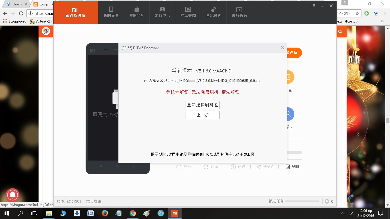Open the 意见反馈 feedback link
This screenshot has width=390, height=219.
(94, 201)
